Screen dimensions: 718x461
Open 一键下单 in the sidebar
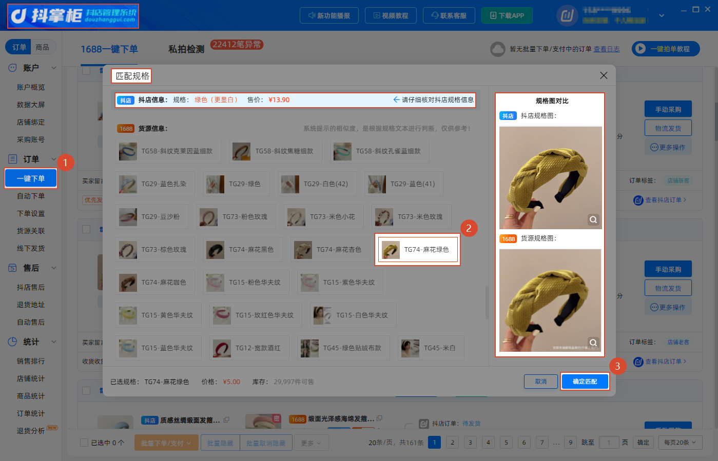(31, 178)
